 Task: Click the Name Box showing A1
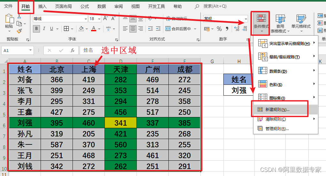[18, 50]
